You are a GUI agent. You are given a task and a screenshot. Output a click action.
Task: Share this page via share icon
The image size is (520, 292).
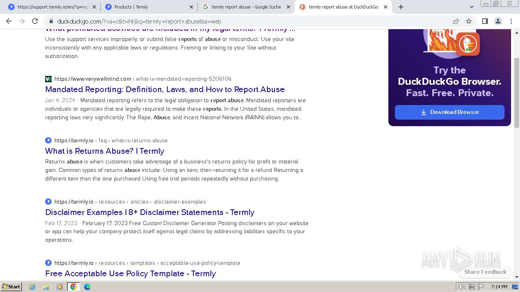(456, 21)
